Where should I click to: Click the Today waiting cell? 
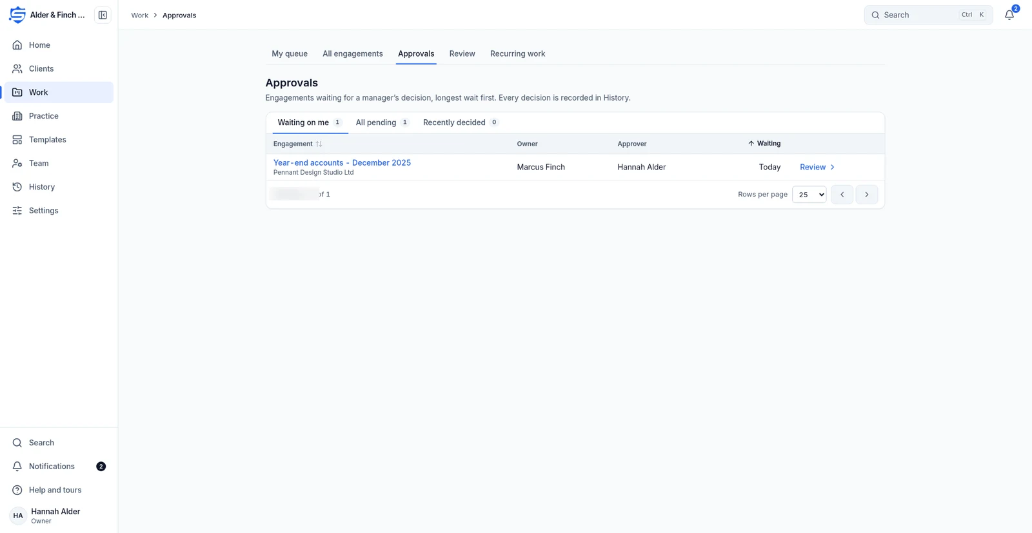(x=769, y=167)
